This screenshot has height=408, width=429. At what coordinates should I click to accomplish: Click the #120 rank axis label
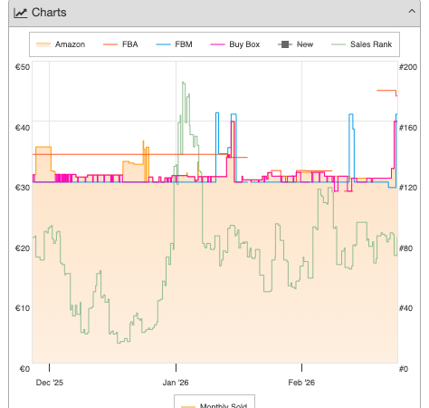408,188
